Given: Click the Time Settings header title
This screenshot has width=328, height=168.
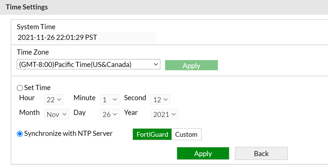Looking at the screenshot, I should (x=27, y=7).
